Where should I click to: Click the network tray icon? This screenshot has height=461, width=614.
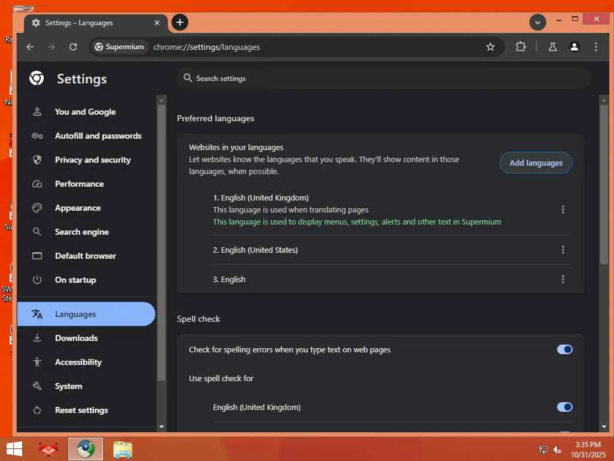(543, 450)
